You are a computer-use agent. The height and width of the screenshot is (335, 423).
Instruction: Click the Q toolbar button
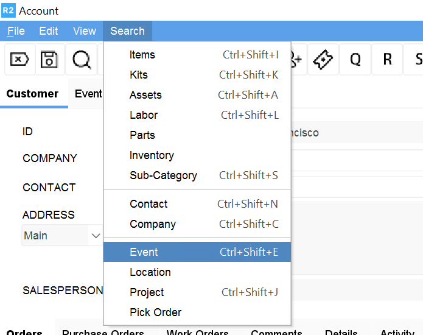(x=355, y=59)
